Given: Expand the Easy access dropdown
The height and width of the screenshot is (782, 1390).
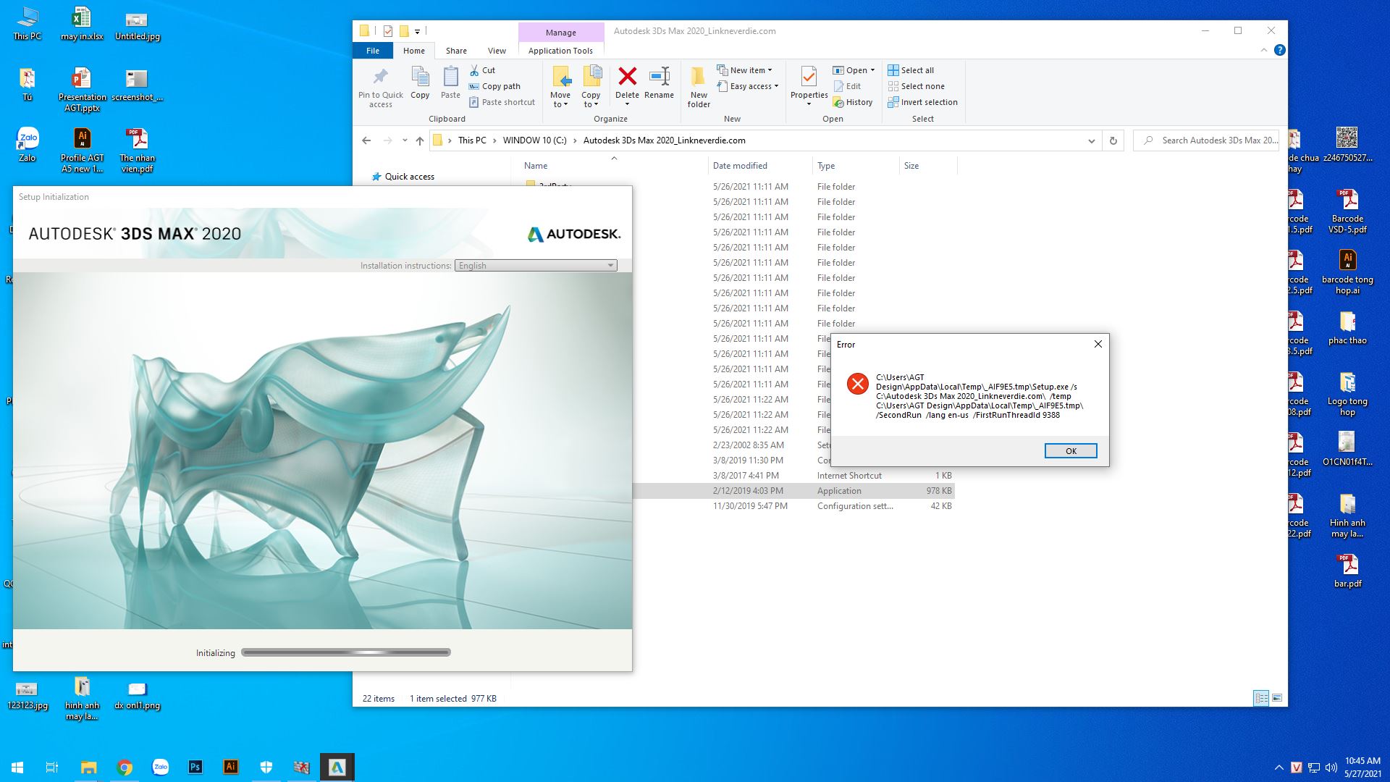Looking at the screenshot, I should [748, 86].
